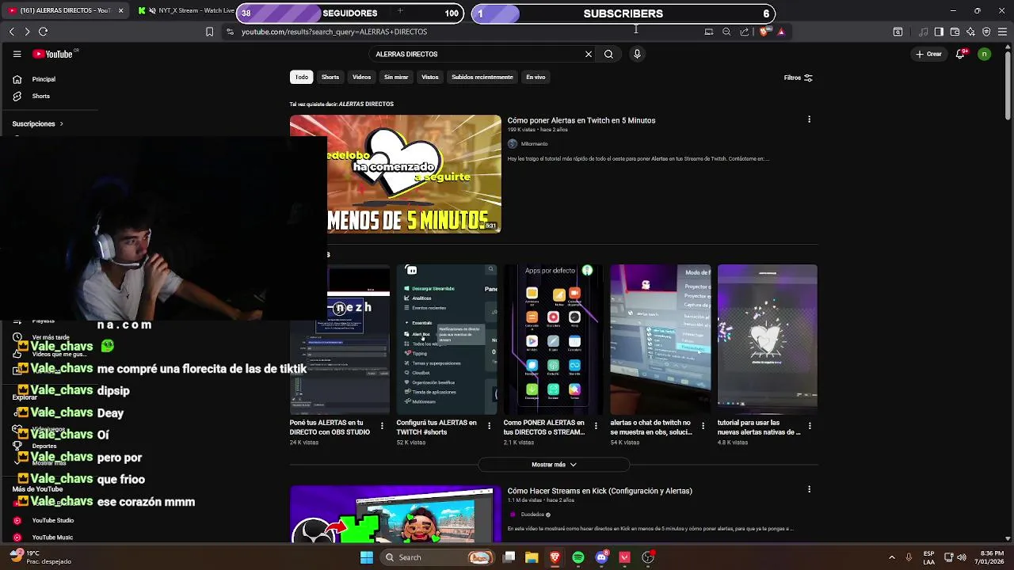This screenshot has height=570, width=1014.
Task: Expand the Suscripciones section
Action: pyautogui.click(x=37, y=123)
